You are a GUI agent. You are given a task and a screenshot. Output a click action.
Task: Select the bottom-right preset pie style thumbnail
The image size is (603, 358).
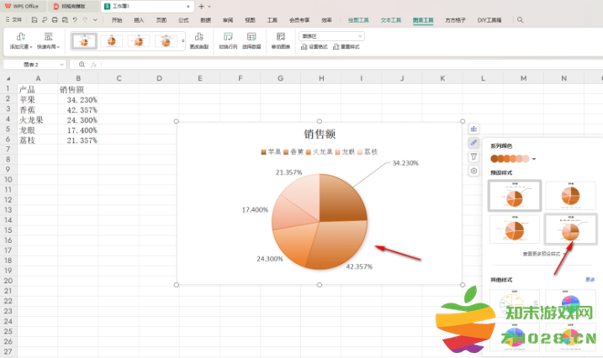(x=571, y=229)
